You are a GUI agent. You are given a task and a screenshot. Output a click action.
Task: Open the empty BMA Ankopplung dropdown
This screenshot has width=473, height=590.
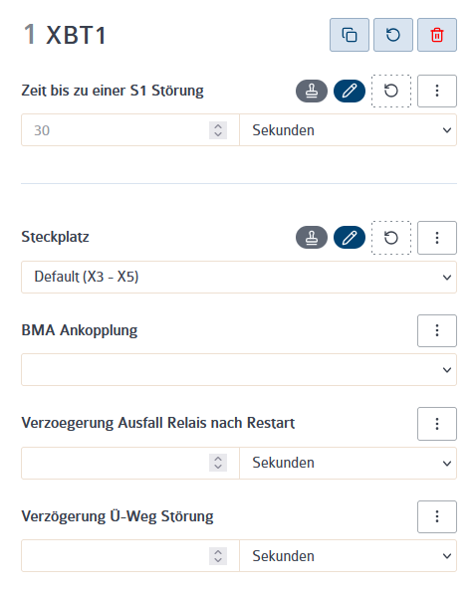(239, 369)
